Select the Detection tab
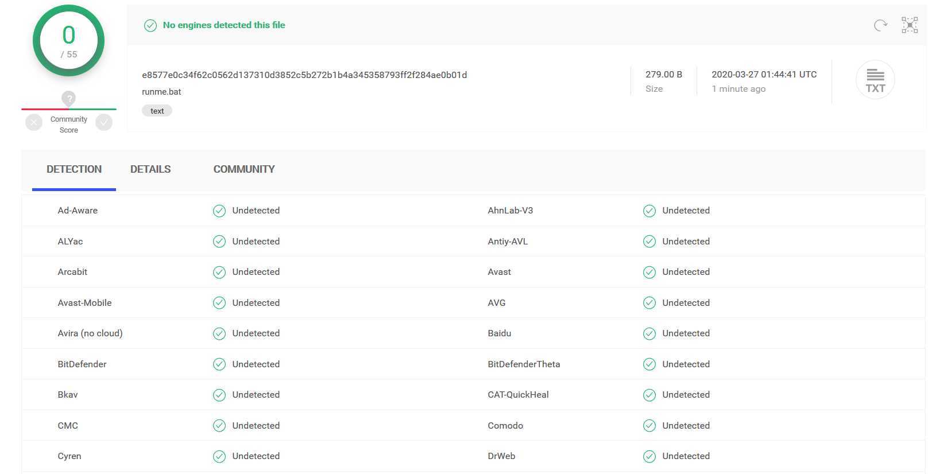This screenshot has width=936, height=474. tap(74, 169)
